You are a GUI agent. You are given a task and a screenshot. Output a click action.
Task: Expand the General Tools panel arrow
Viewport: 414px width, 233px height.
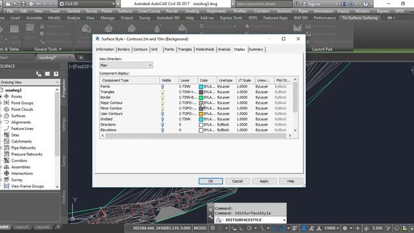coord(60,49)
